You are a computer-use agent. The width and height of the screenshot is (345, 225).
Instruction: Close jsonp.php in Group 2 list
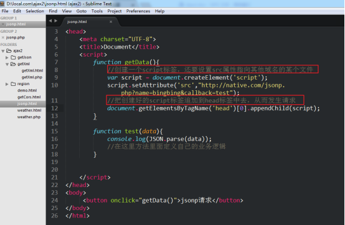pos(3,37)
